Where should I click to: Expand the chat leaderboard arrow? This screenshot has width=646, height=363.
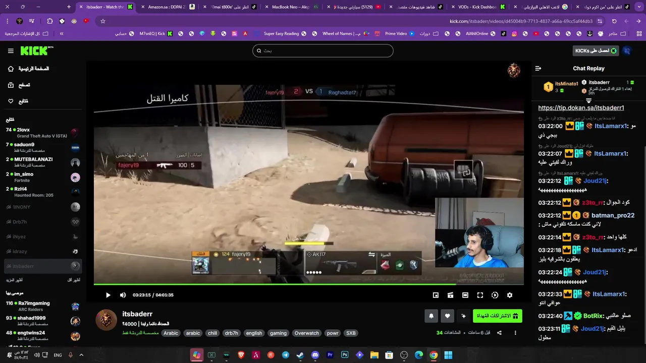click(588, 101)
